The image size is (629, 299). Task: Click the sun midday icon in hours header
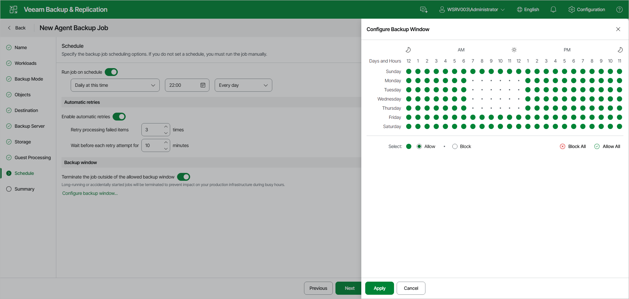coord(514,50)
